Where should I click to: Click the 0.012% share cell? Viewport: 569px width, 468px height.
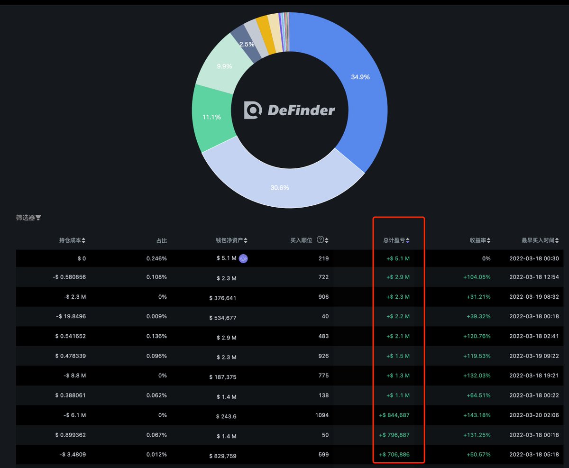[156, 454]
